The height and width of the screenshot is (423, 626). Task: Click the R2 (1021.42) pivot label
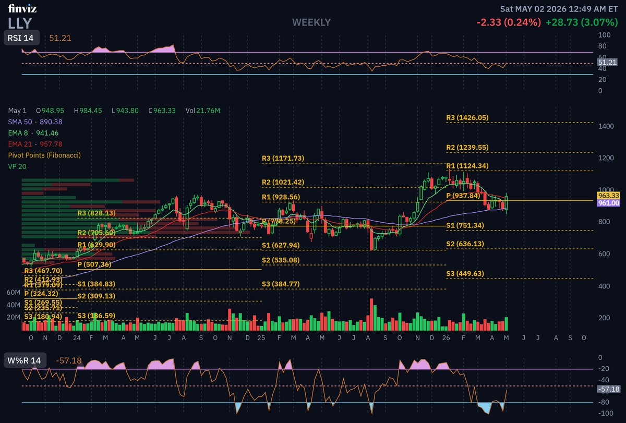coord(283,182)
